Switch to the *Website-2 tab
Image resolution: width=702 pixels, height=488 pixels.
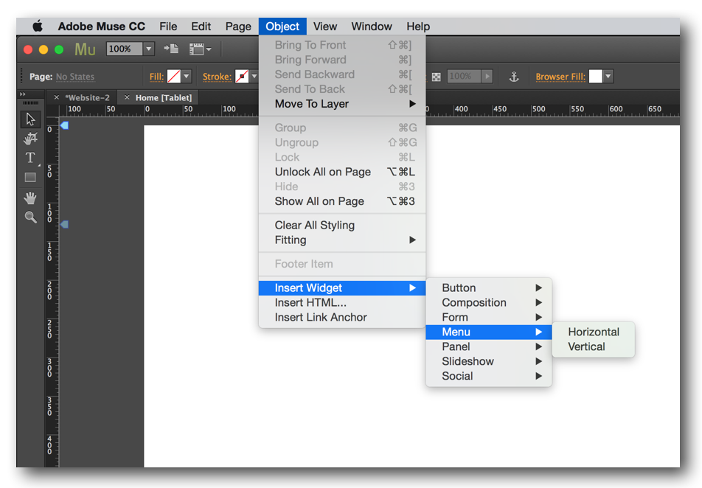(87, 98)
